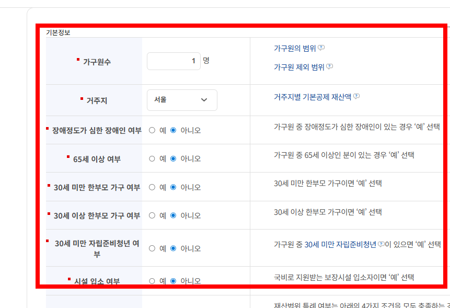450x308 pixels.
Task: Click the 가구원수 row label
Action: tap(97, 62)
